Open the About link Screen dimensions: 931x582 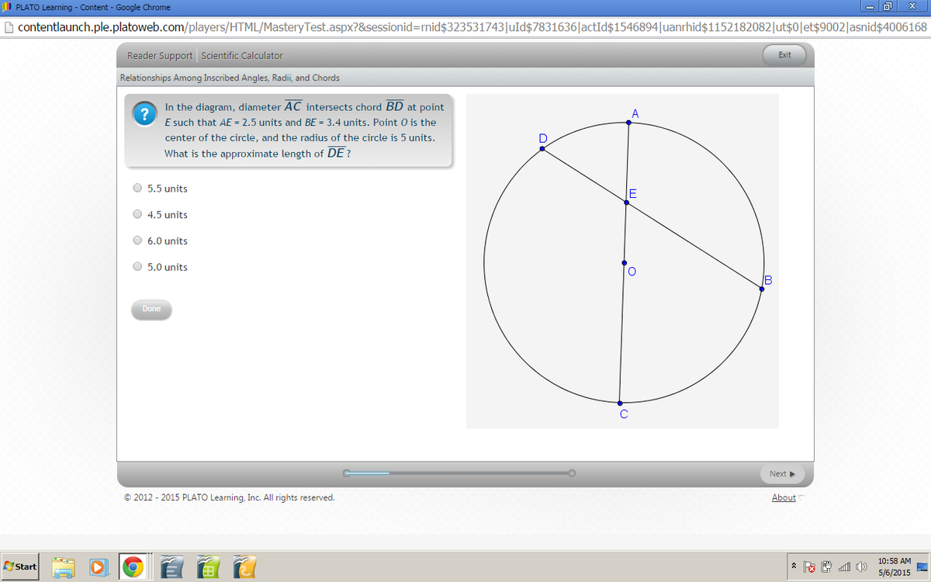point(784,497)
